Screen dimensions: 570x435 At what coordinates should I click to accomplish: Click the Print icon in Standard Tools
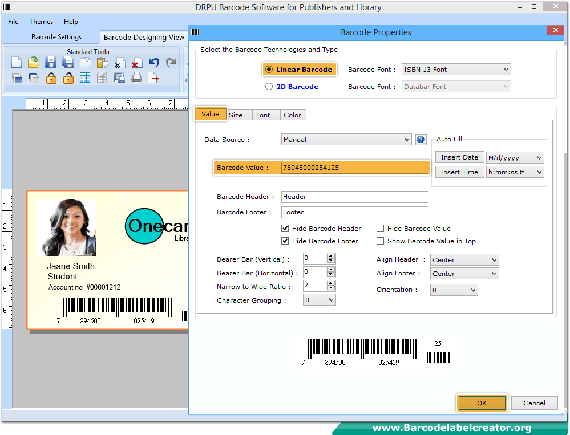(x=136, y=78)
